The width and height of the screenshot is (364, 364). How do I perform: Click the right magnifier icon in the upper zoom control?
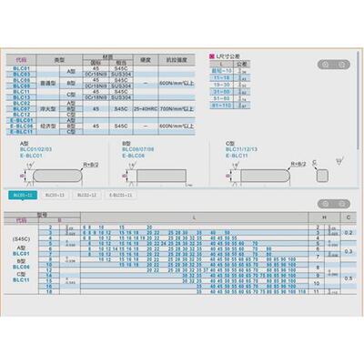click(x=342, y=65)
